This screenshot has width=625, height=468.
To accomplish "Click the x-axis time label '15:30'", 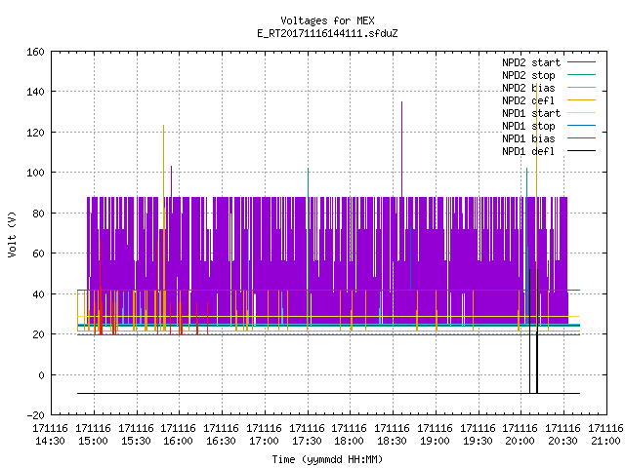I will pyautogui.click(x=136, y=442).
